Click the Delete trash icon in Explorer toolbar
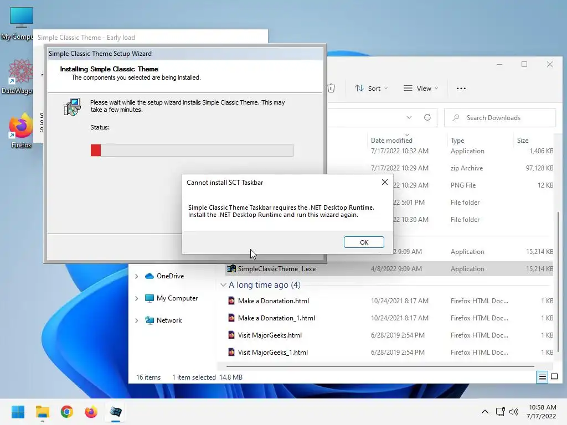Screen dimensions: 567x425 (331, 88)
